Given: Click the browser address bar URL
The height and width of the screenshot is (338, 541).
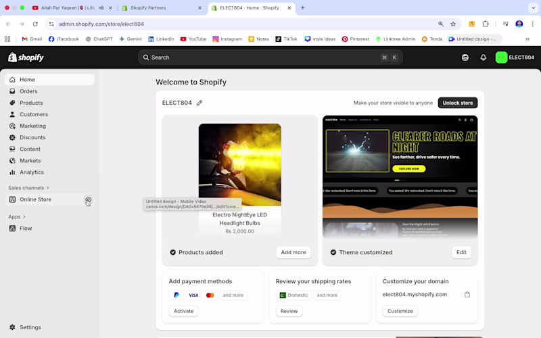Looking at the screenshot, I should point(101,24).
